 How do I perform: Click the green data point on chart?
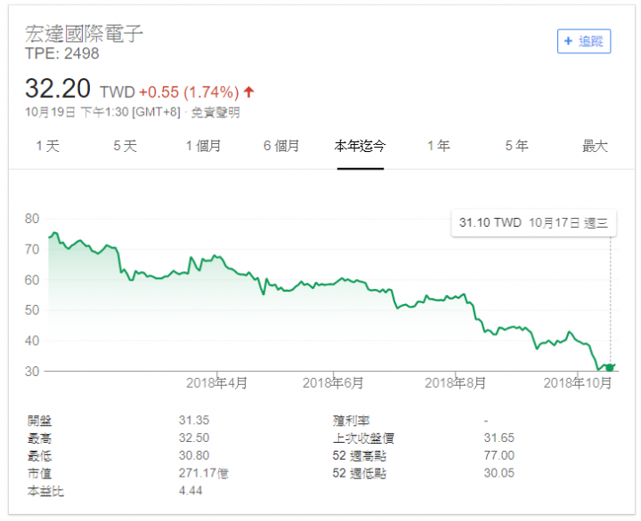pyautogui.click(x=610, y=367)
